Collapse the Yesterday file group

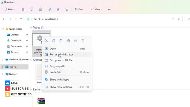click(31, 60)
